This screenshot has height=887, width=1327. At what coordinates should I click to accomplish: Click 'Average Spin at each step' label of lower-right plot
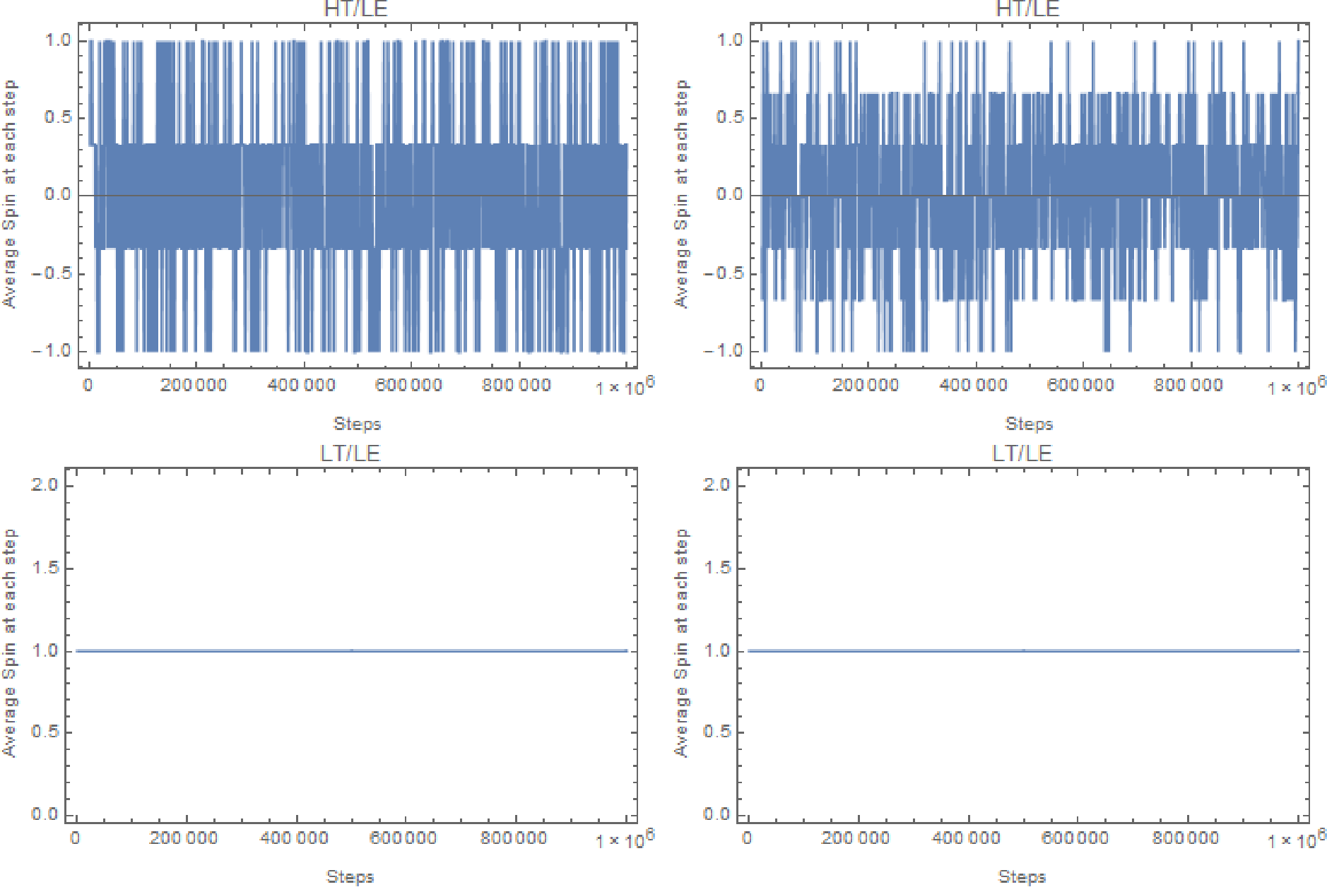tap(681, 643)
